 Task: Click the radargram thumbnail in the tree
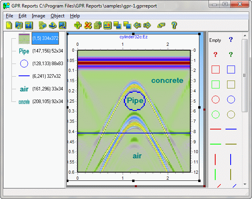coord(24,38)
